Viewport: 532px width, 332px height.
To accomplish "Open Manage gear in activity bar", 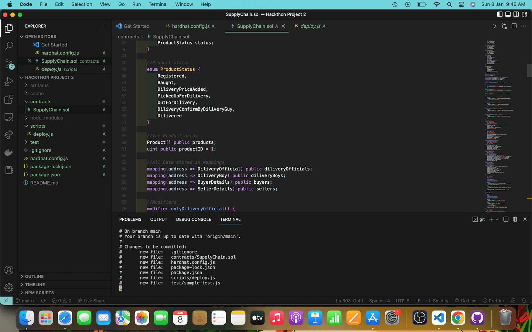I will coord(9,288).
